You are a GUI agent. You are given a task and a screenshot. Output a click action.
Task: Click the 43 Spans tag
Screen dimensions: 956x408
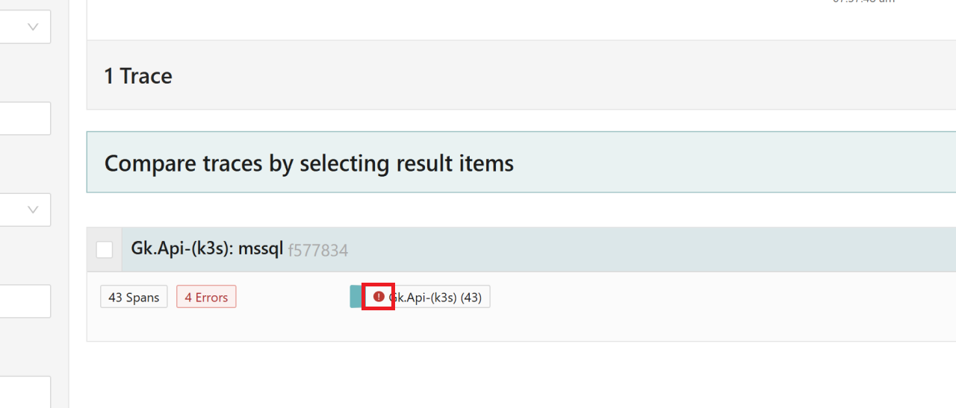(134, 297)
